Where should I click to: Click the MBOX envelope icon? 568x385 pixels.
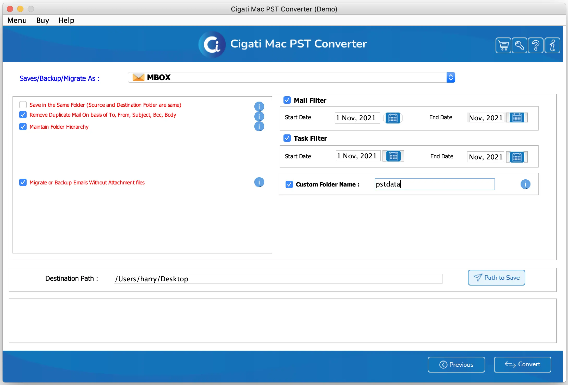[x=138, y=77]
